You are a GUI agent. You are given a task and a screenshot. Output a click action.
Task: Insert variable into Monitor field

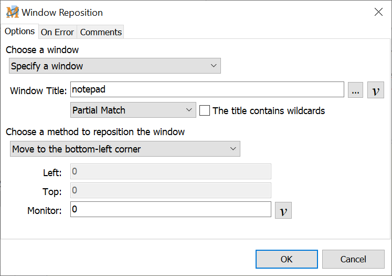(x=283, y=211)
